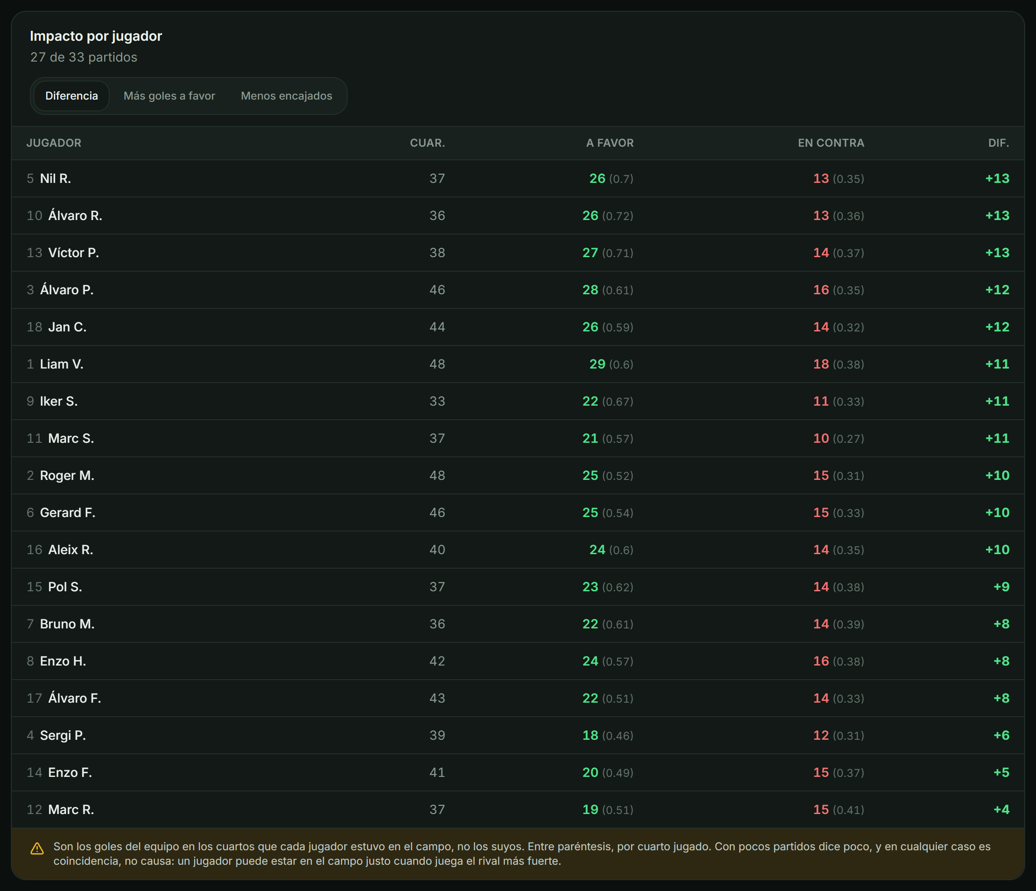Select player row Enzo F.
The width and height of the screenshot is (1036, 891).
[518, 772]
